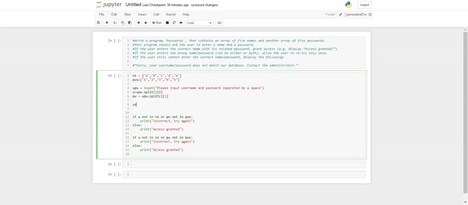Interrupt the kernel with stop icon
Screen dimensions: 468x205
(x=167, y=23)
